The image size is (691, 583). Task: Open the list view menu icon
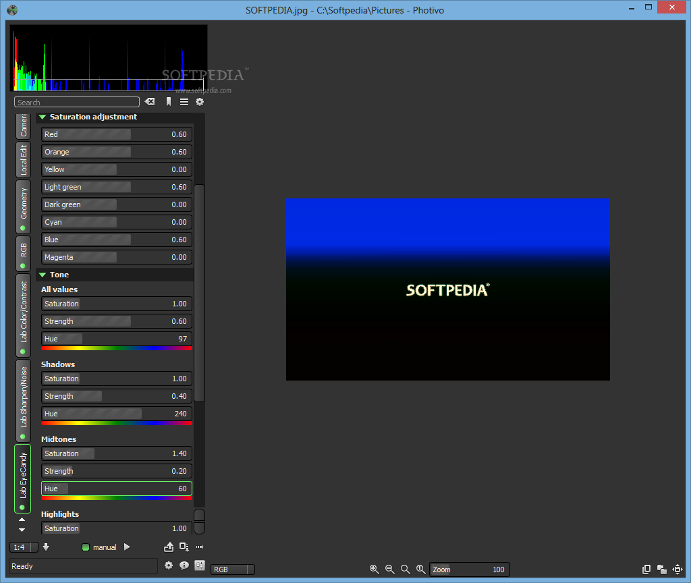184,102
